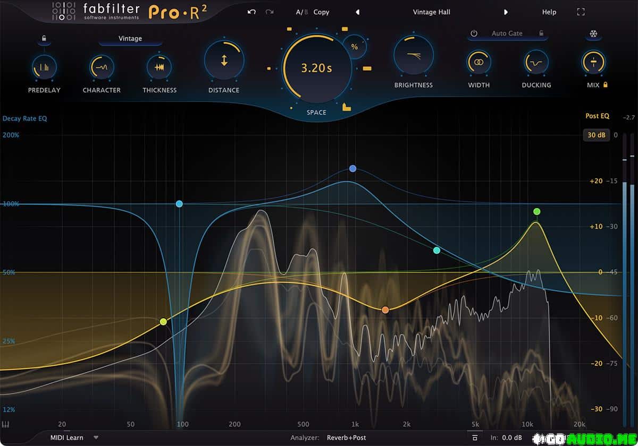Expand the arrow next to MIDI Learn
This screenshot has width=638, height=446.
pos(96,438)
